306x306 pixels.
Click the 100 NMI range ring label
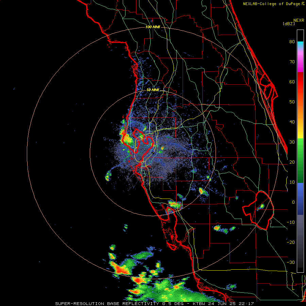pyautogui.click(x=153, y=27)
